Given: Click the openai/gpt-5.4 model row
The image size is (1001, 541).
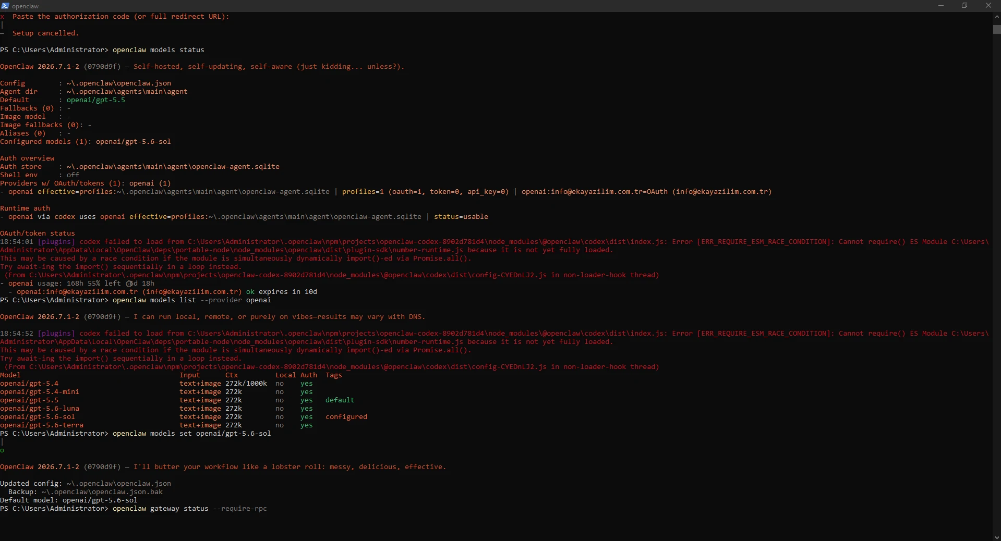Looking at the screenshot, I should click(x=156, y=384).
